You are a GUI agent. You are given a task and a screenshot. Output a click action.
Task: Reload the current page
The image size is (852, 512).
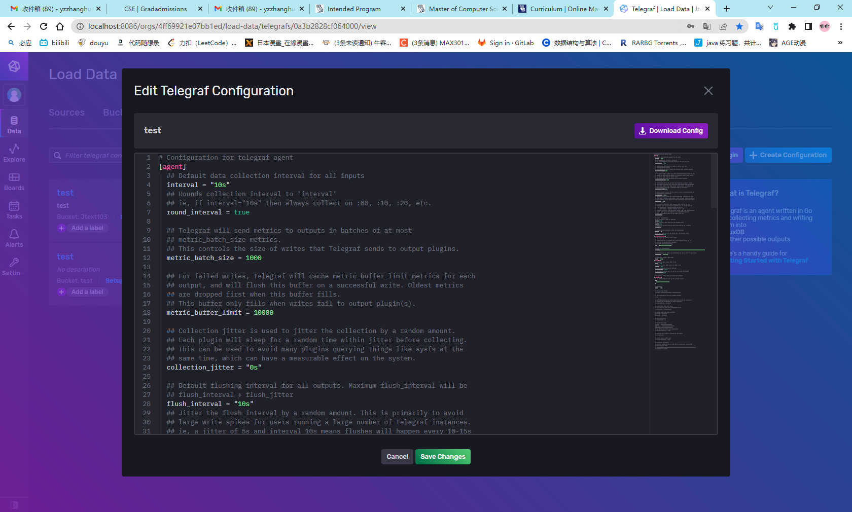44,26
